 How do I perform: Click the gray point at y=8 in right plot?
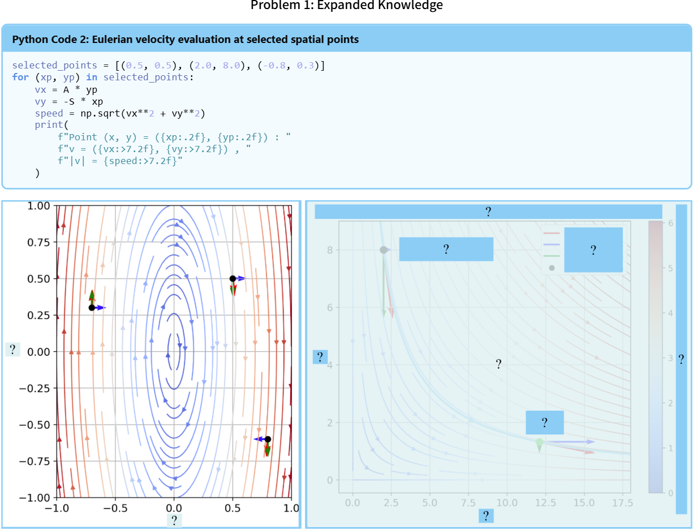tap(384, 250)
